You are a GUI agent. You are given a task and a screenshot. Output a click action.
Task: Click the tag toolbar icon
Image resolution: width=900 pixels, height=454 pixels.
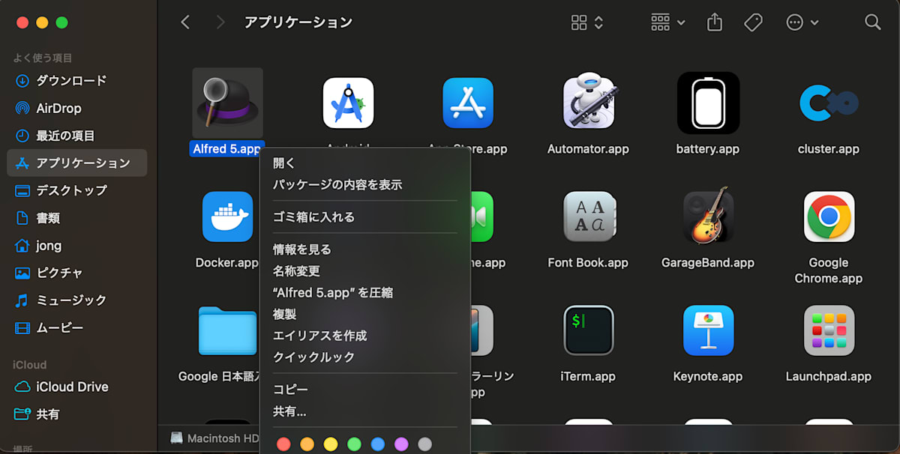(753, 22)
